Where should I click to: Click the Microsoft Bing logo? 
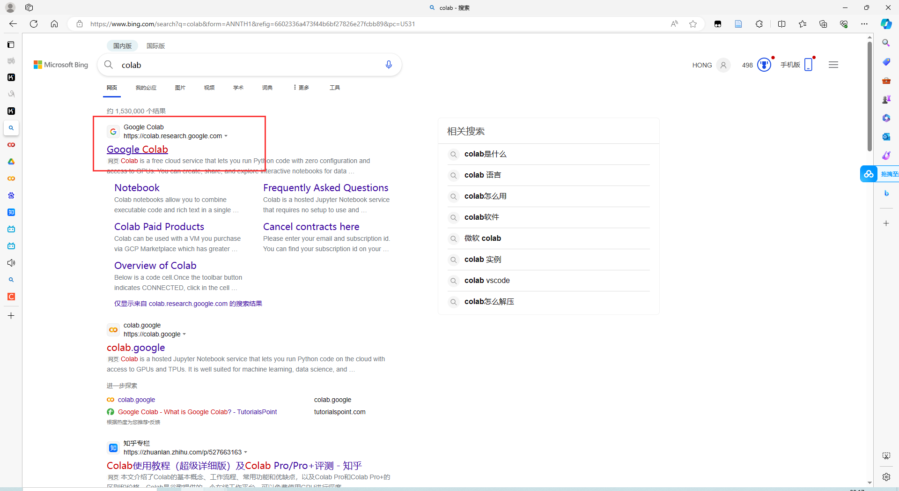click(61, 65)
